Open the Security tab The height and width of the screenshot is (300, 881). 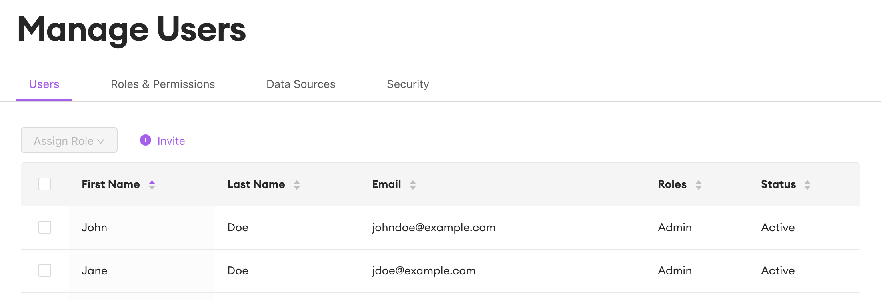tap(408, 84)
